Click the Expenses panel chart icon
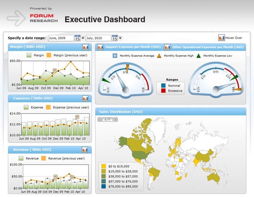 click(x=85, y=98)
